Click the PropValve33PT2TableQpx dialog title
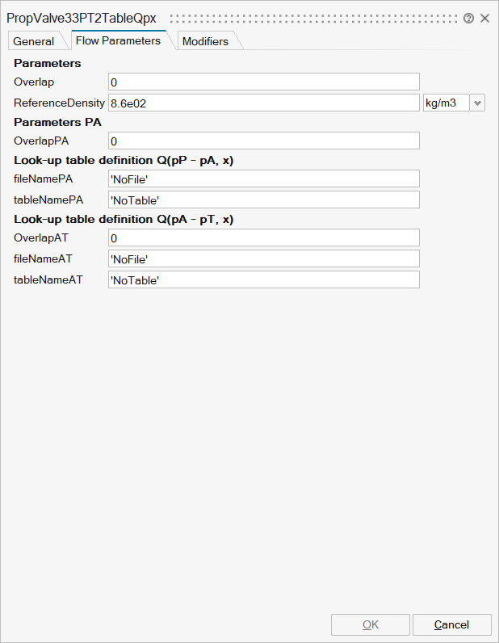 pyautogui.click(x=82, y=18)
